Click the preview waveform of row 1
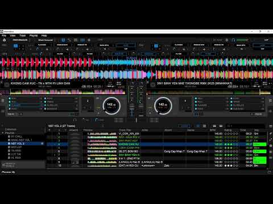Image resolution: width=273 pixels, height=204 pixels. click(102, 134)
